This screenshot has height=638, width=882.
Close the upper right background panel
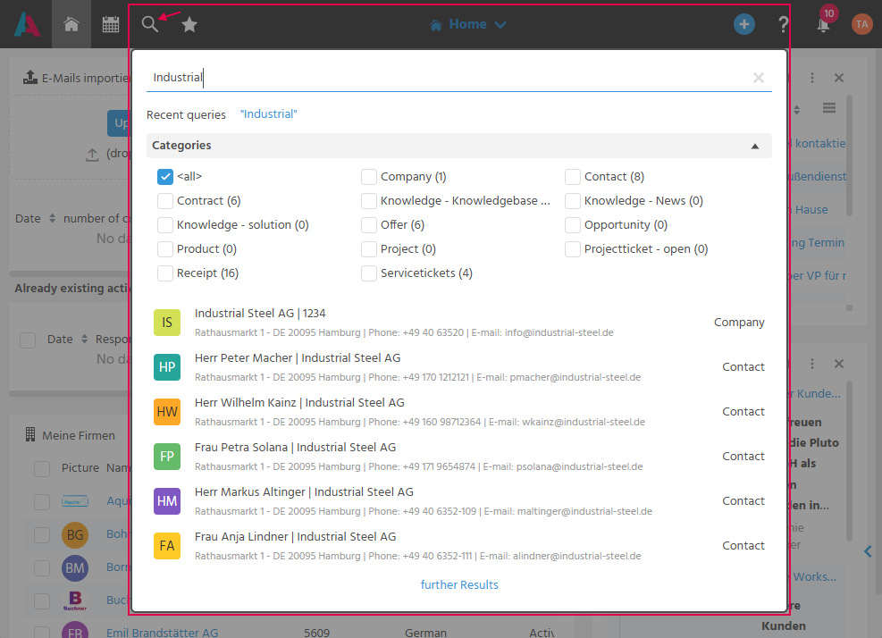[x=839, y=78]
